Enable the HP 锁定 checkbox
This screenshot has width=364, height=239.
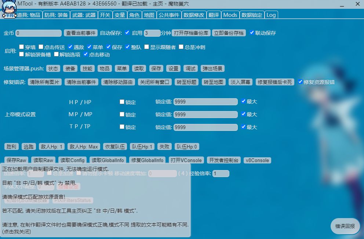point(122,102)
